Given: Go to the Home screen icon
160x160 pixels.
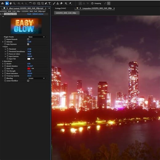Looking at the screenshot, I should pos(2,3).
